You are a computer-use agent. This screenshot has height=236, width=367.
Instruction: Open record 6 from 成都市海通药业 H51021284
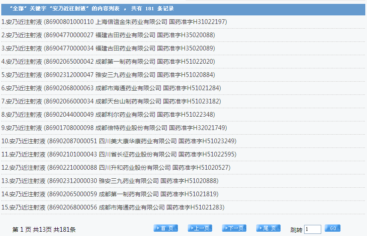(111, 88)
